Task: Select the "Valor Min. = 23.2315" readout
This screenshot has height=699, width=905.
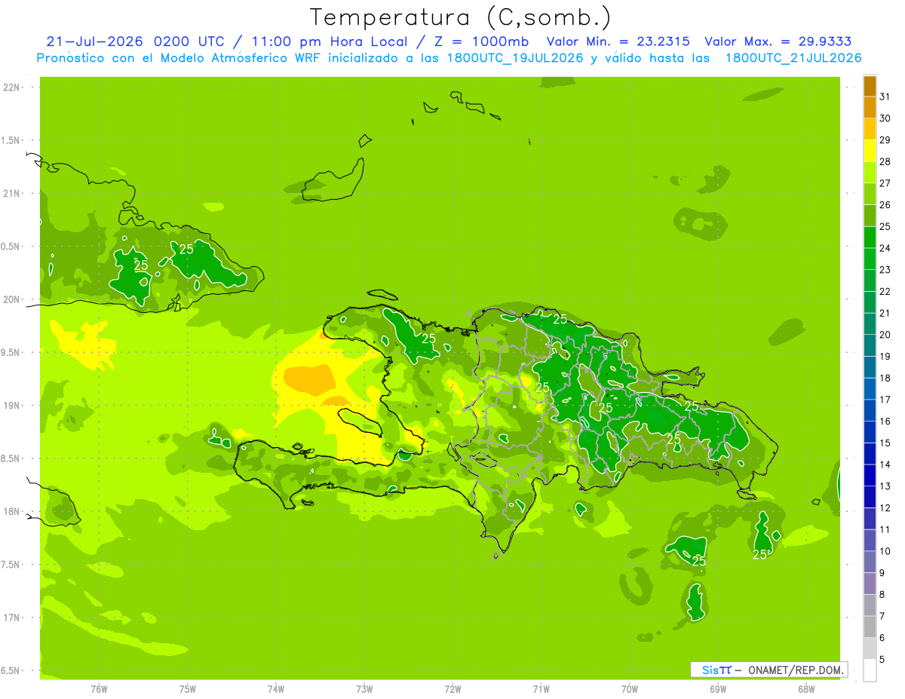Action: [619, 41]
